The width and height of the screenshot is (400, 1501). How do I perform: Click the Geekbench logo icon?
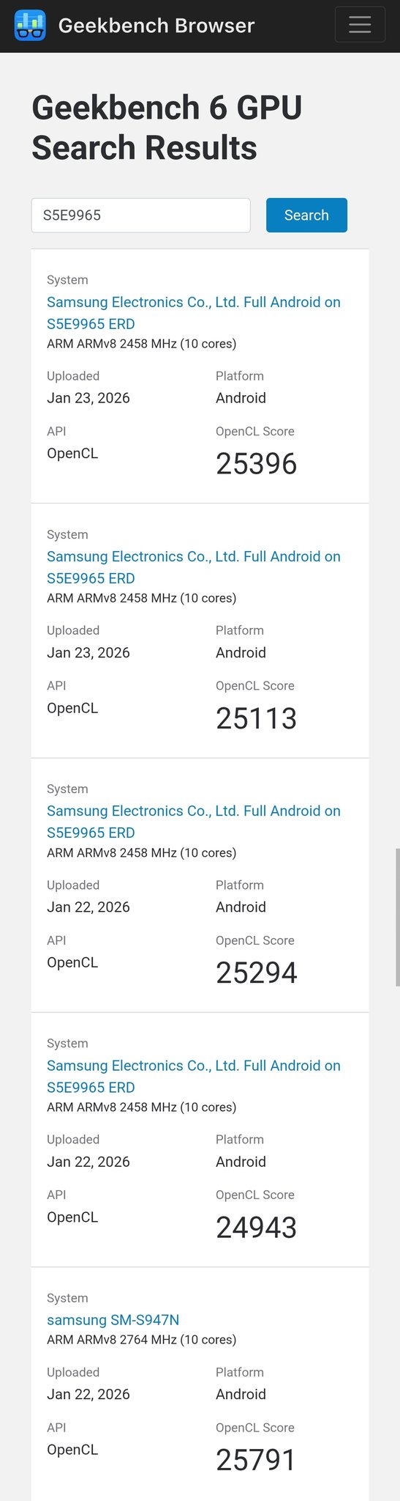tap(30, 26)
